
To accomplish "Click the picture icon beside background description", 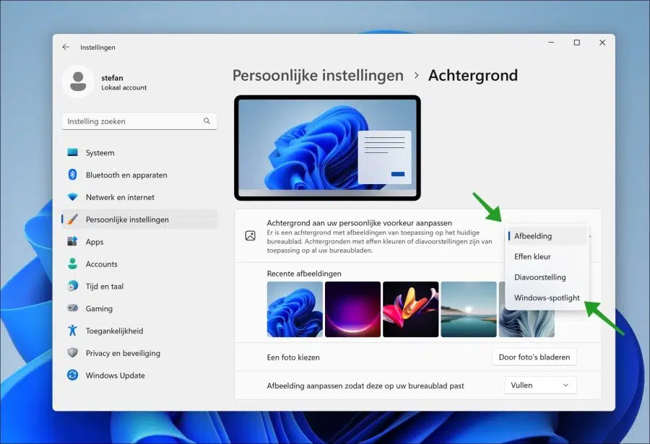I will (x=251, y=236).
